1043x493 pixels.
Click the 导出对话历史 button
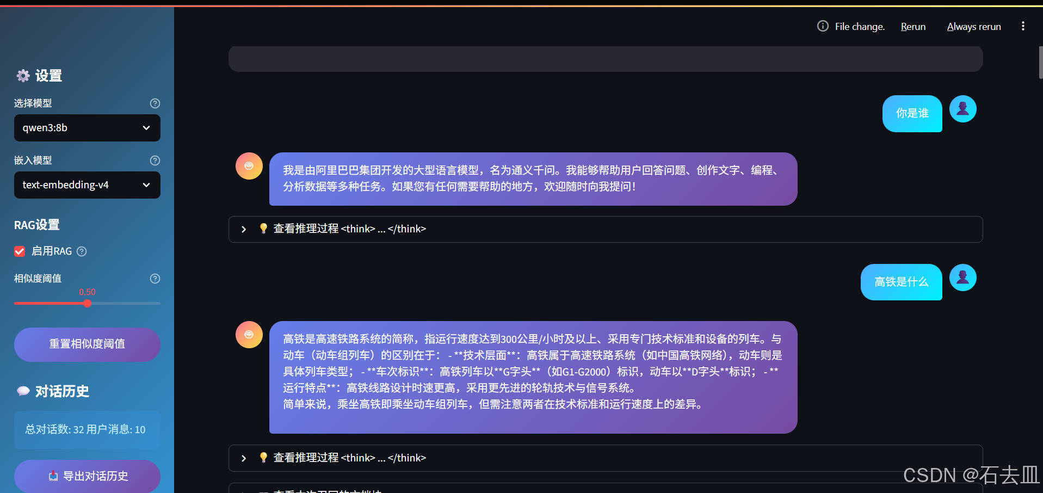click(x=87, y=476)
